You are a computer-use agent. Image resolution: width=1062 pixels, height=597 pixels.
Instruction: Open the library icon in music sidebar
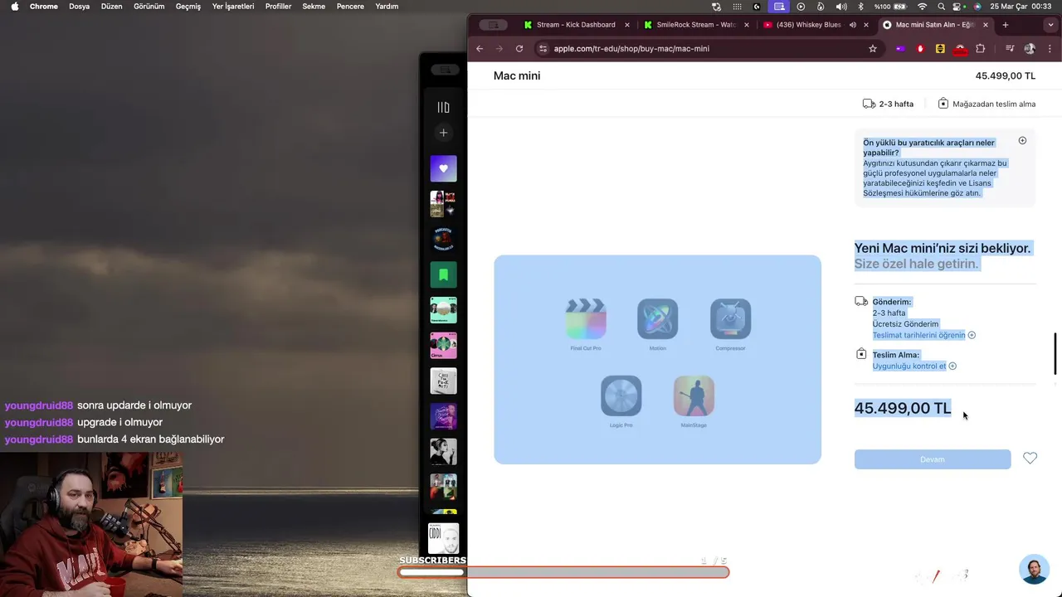[x=443, y=107]
